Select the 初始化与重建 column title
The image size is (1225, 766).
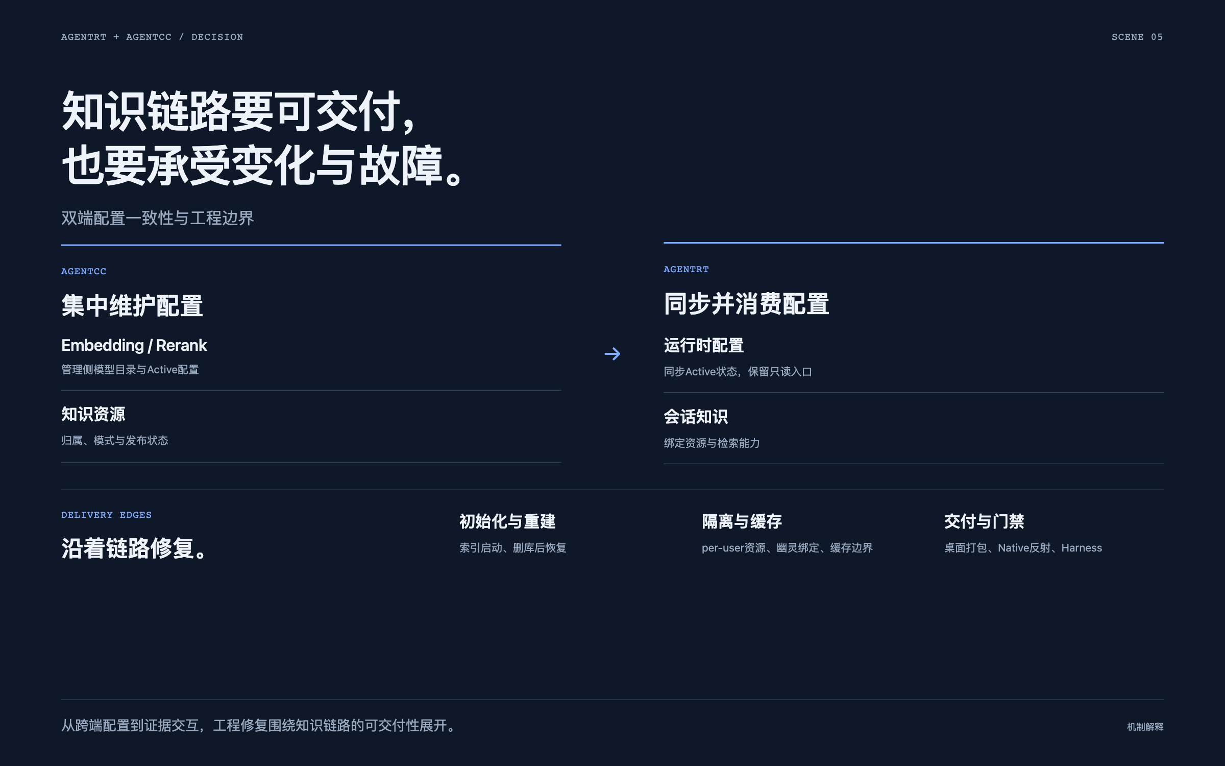click(x=507, y=521)
